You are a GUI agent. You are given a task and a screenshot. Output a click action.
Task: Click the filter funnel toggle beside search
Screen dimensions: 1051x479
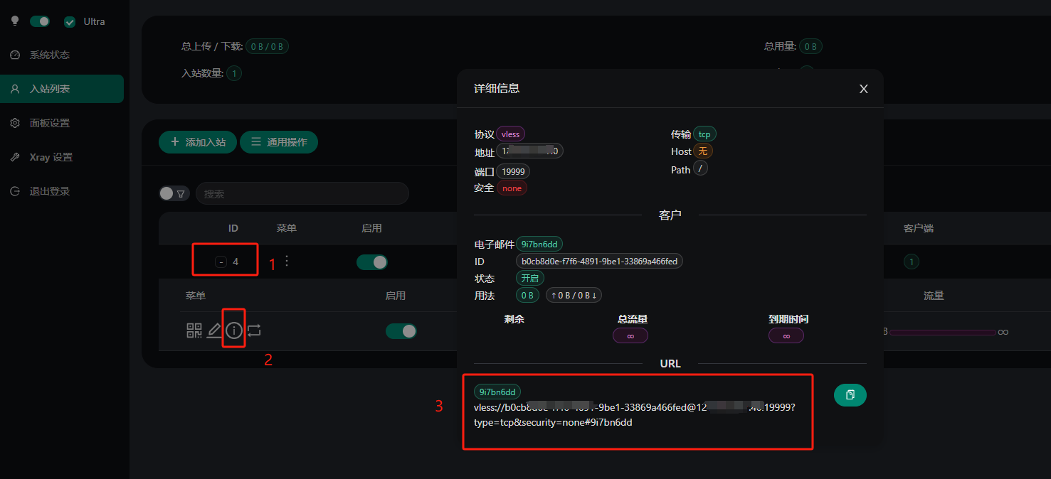click(x=174, y=193)
